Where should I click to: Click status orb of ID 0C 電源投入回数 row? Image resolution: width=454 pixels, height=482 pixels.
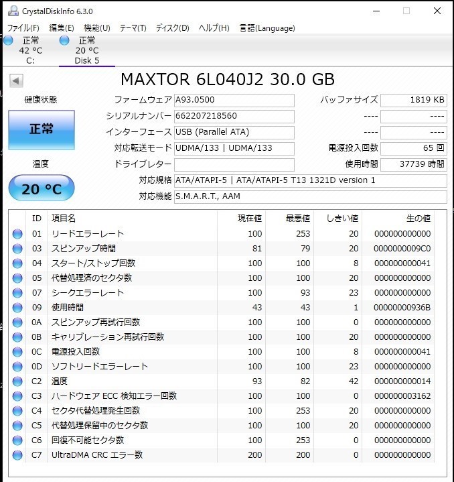17,352
